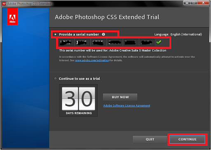Click the 30 days remaining counter
Screen dimensions: 211x150
(x=78, y=100)
